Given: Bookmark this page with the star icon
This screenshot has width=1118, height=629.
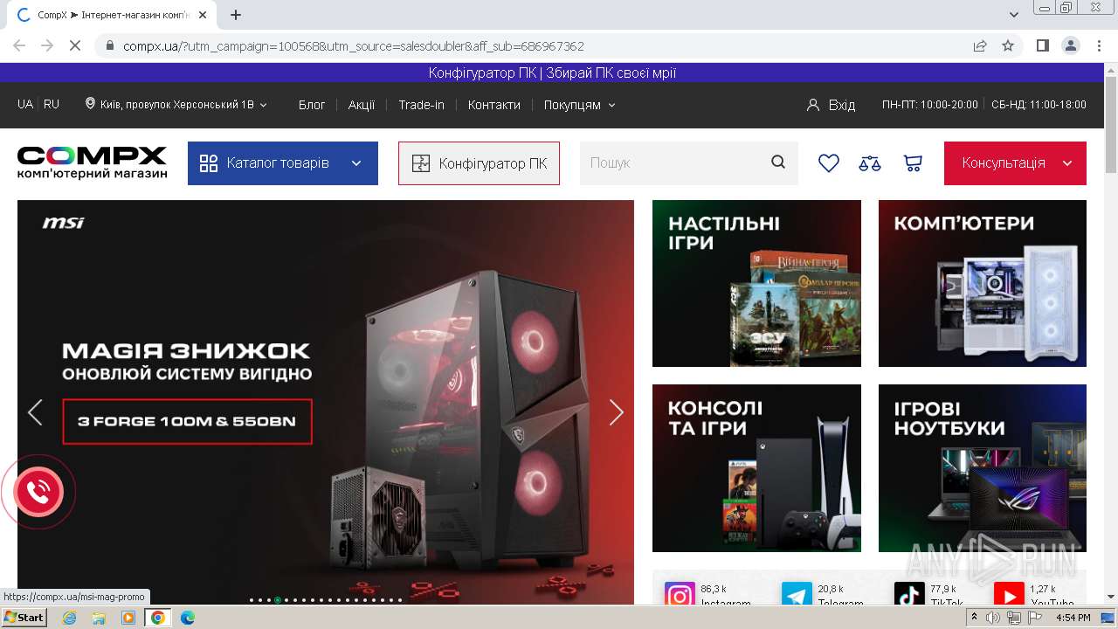Looking at the screenshot, I should point(1008,45).
